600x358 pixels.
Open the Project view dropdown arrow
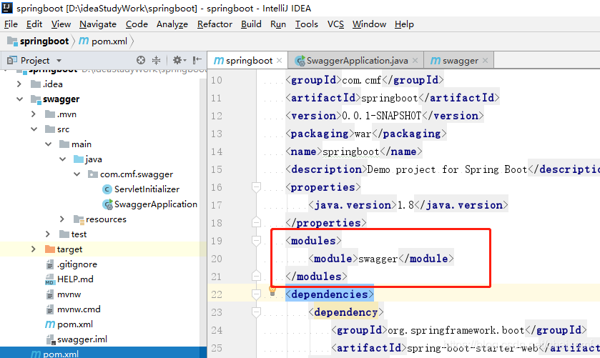point(59,61)
